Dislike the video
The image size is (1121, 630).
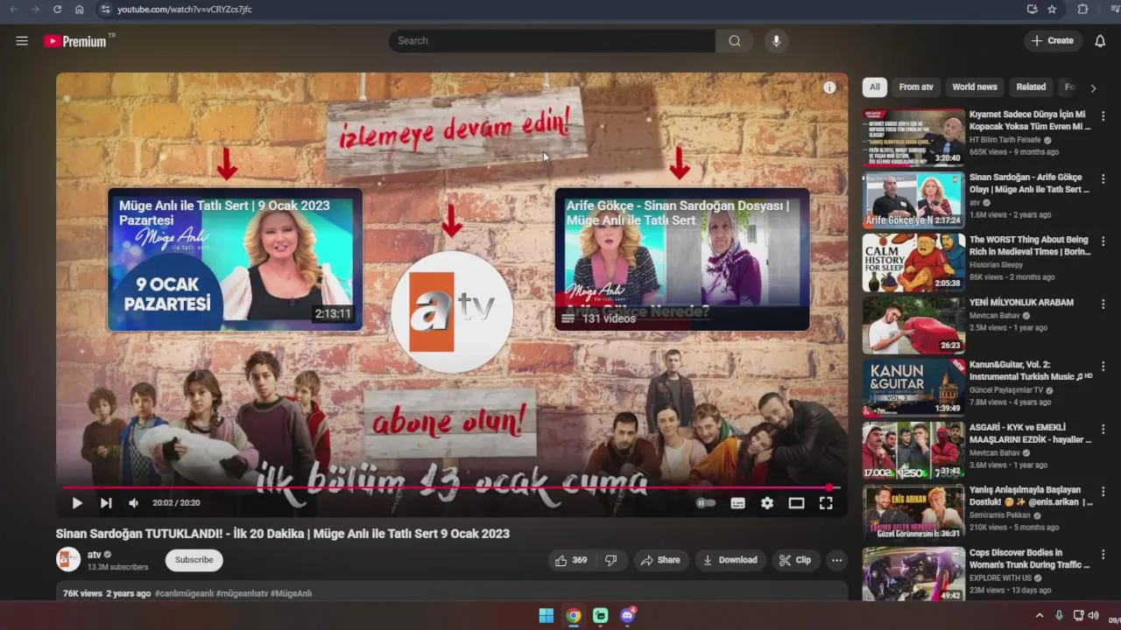pos(611,560)
